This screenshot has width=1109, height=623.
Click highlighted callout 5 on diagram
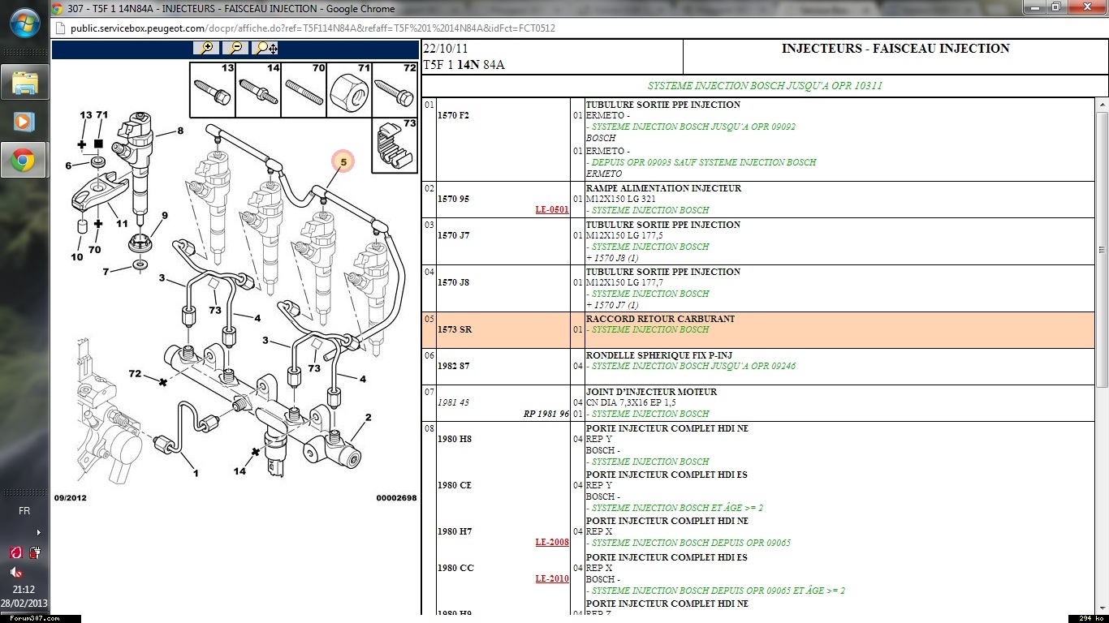pos(343,162)
